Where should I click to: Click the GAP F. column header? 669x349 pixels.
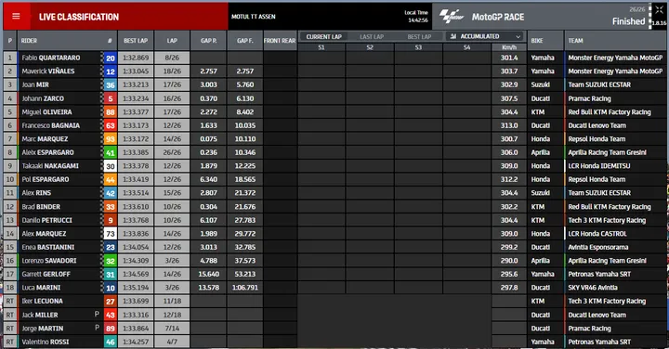(x=245, y=41)
